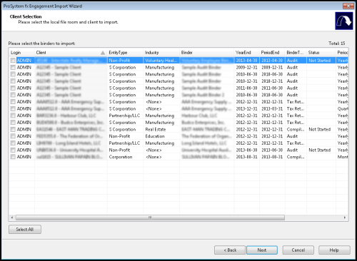
Task: Select the 'Voluntary Heal...' industry cell
Action: (161, 61)
